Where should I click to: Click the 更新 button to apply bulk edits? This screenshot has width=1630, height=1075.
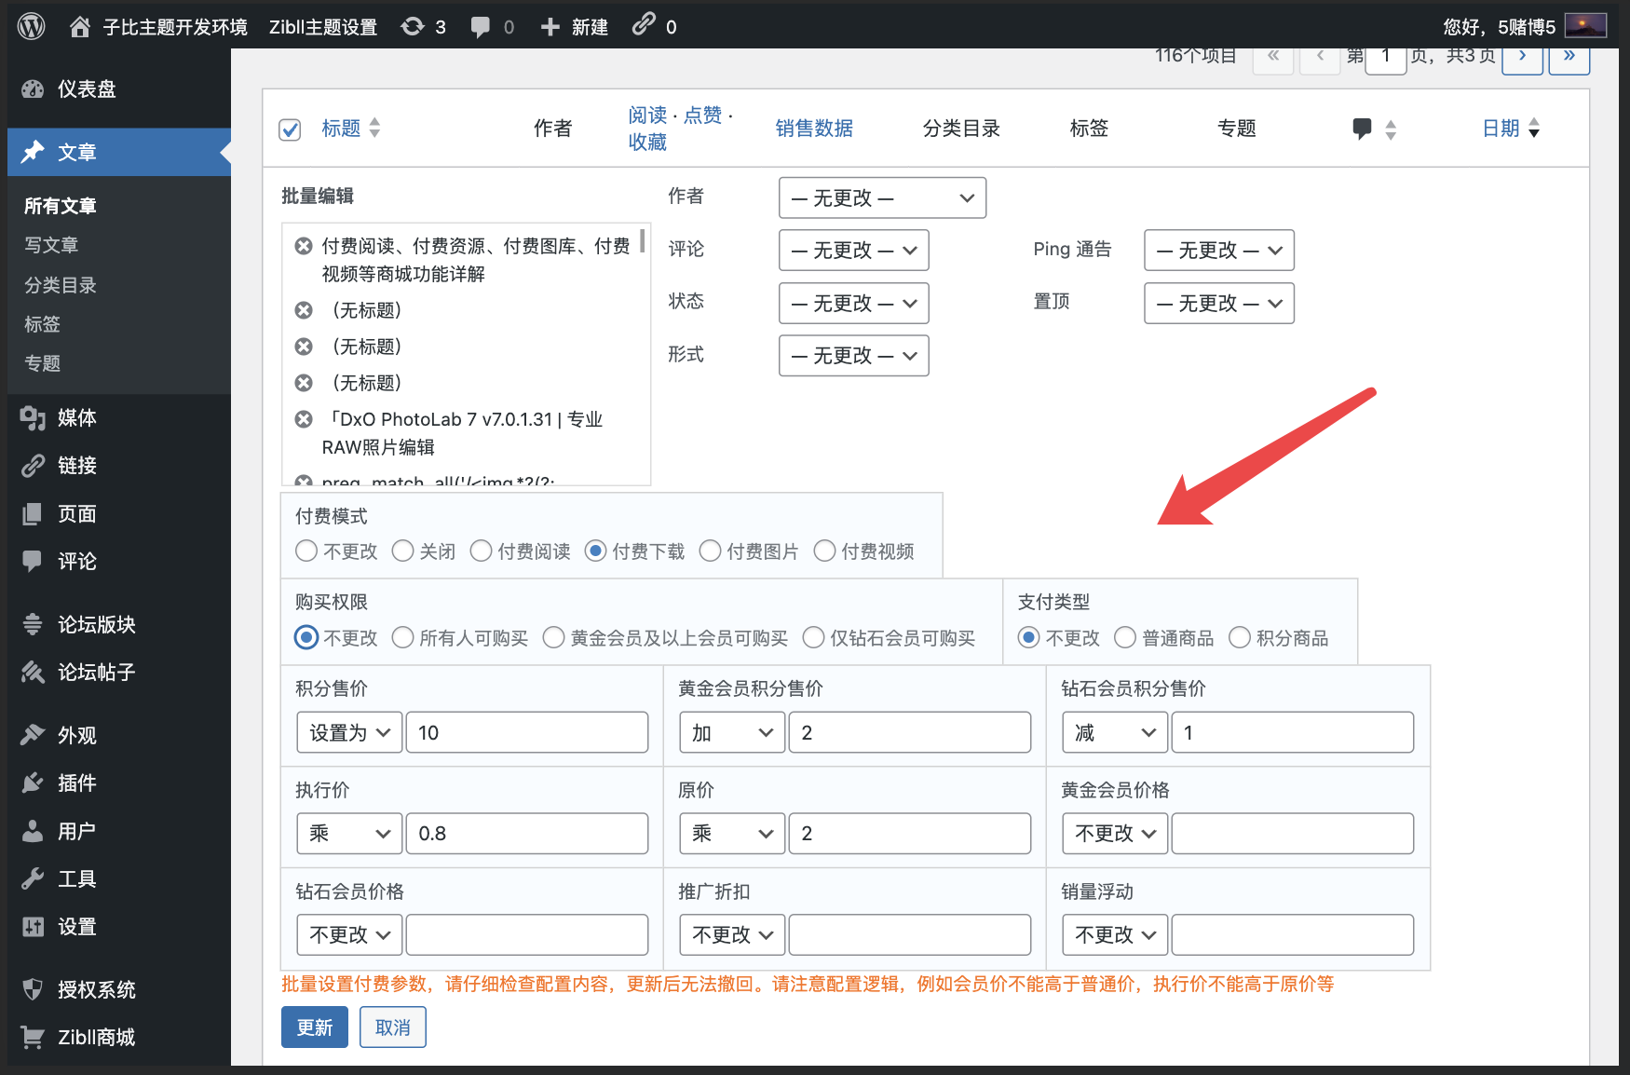click(x=314, y=1027)
